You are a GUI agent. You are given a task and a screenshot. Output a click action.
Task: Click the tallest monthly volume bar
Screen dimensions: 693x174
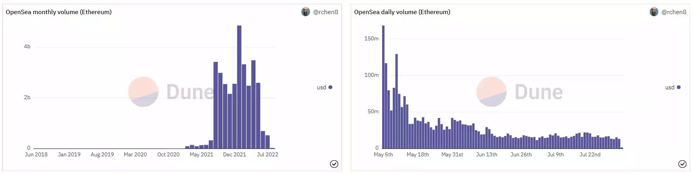[239, 86]
